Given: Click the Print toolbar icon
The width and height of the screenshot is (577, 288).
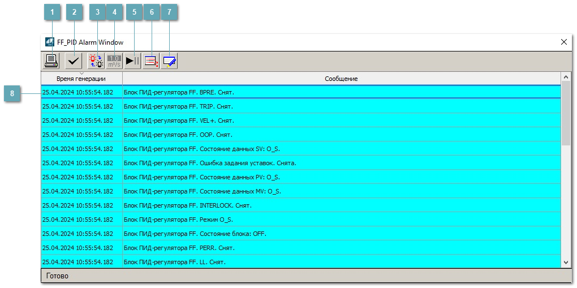Looking at the screenshot, I should click(x=51, y=61).
